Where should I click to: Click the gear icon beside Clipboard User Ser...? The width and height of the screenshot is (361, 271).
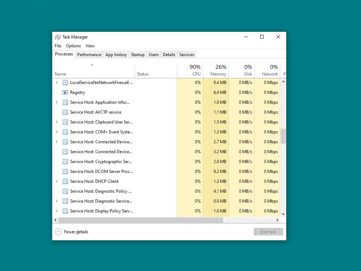click(x=65, y=122)
